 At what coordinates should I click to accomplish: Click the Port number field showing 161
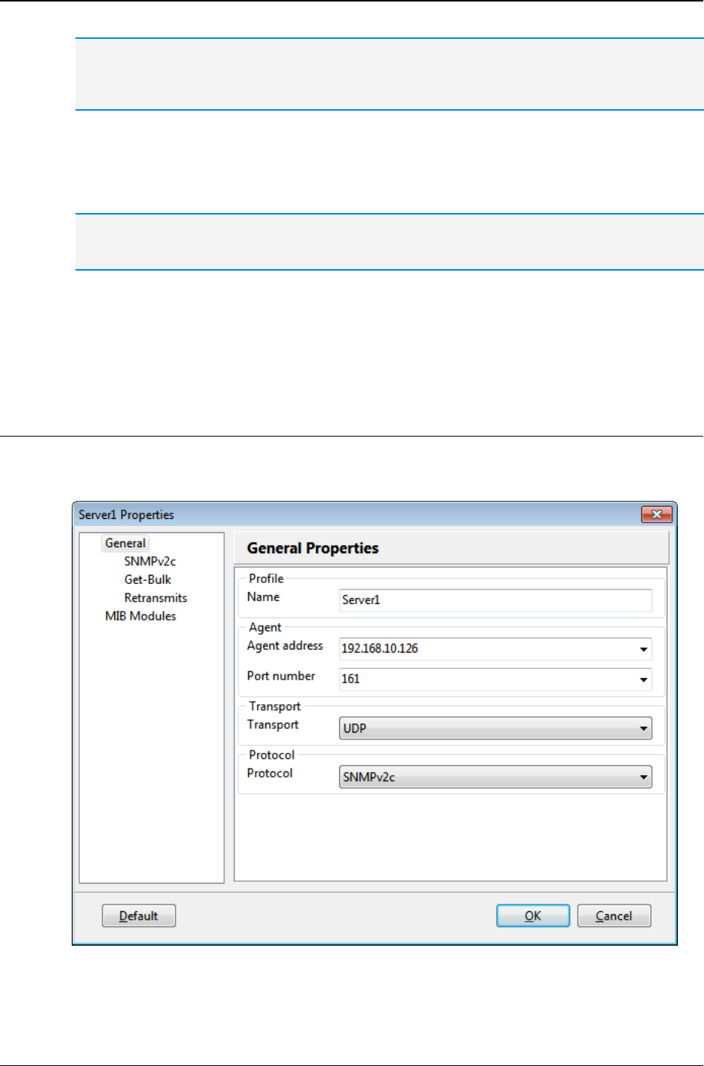click(x=495, y=680)
